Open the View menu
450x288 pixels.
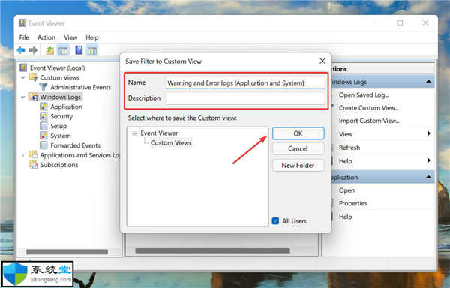pyautogui.click(x=70, y=37)
